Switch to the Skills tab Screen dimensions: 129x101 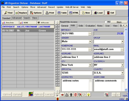(x=81, y=26)
